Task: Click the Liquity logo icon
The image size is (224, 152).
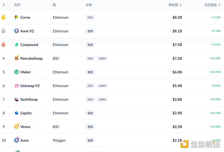Action: click(16, 113)
